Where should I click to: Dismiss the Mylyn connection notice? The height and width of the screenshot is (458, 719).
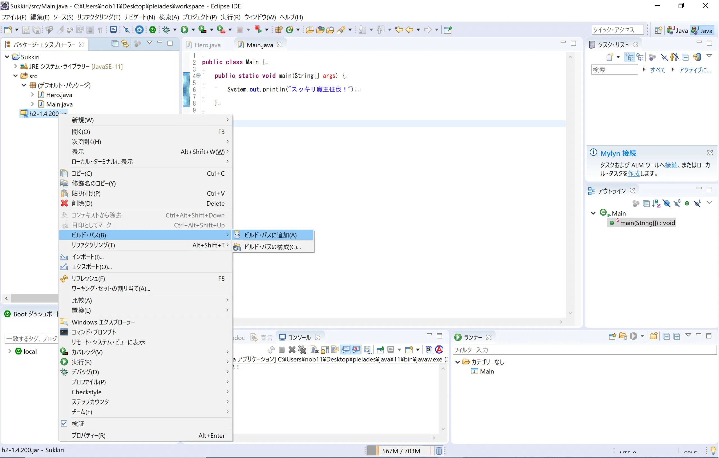[710, 152]
